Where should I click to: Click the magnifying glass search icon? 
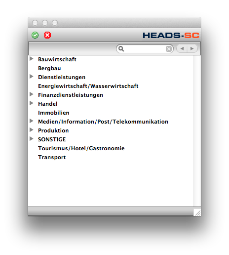[121, 49]
